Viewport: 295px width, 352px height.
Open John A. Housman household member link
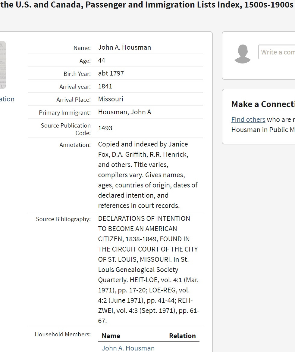(128, 348)
